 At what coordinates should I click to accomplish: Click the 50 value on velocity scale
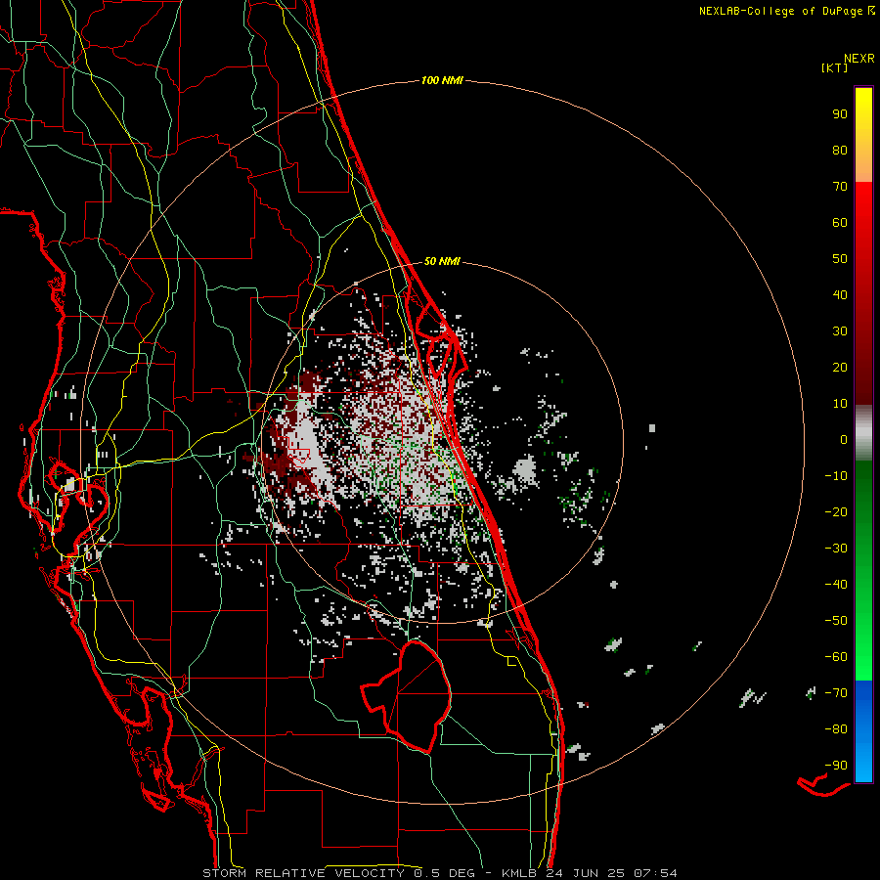click(840, 259)
